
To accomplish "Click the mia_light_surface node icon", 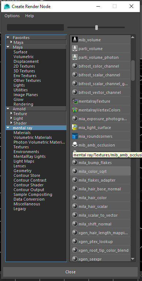I will 75,128.
